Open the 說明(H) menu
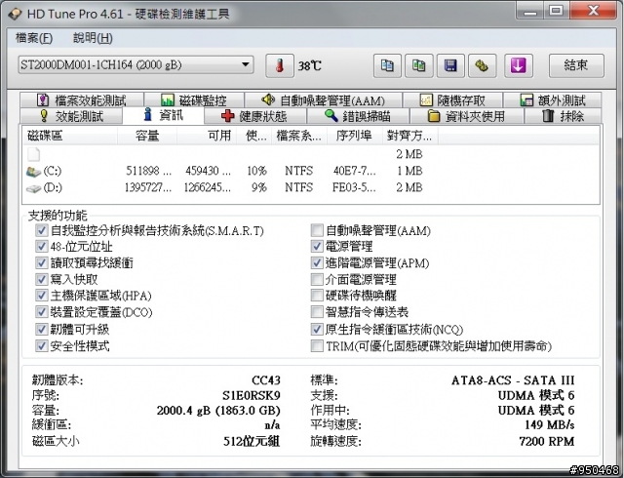This screenshot has width=624, height=478. (x=93, y=38)
